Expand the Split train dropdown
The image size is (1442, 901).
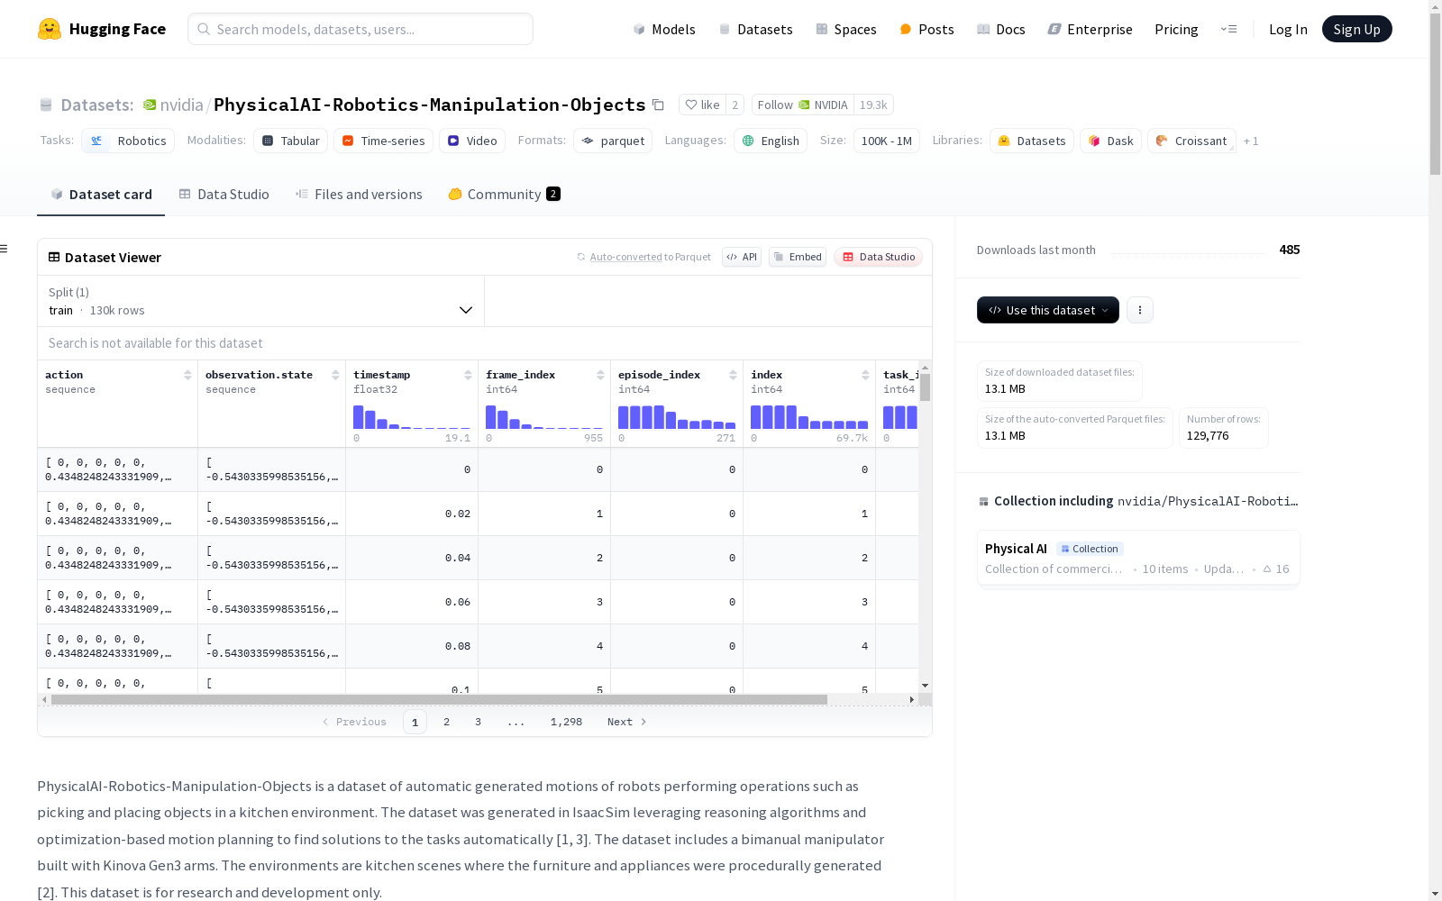tap(260, 301)
